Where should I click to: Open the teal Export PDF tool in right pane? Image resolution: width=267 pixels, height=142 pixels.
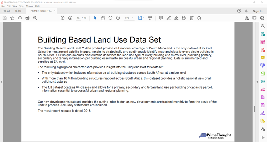263,34
